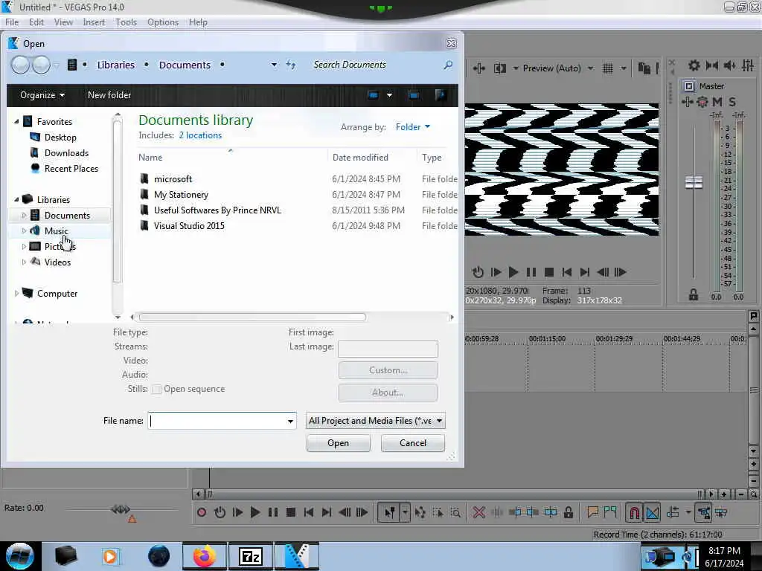Open the Tools menu
762x571 pixels.
click(126, 22)
